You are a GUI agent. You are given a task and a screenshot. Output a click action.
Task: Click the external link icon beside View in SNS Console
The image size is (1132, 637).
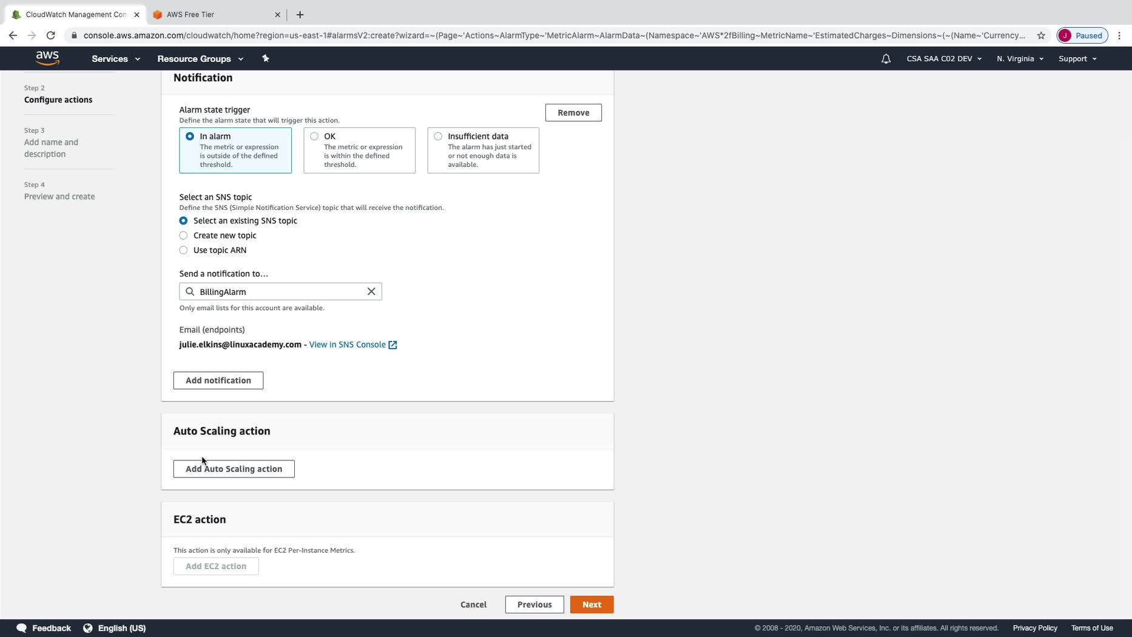392,345
